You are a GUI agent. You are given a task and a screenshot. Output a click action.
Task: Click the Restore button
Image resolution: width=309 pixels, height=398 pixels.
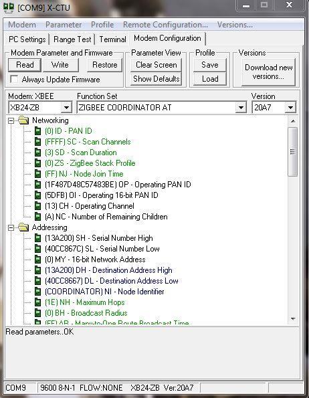point(104,65)
